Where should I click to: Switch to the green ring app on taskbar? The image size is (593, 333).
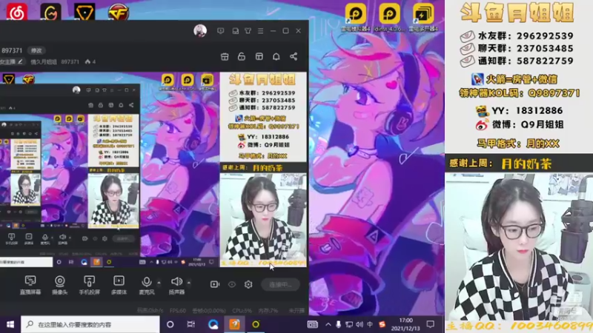256,324
